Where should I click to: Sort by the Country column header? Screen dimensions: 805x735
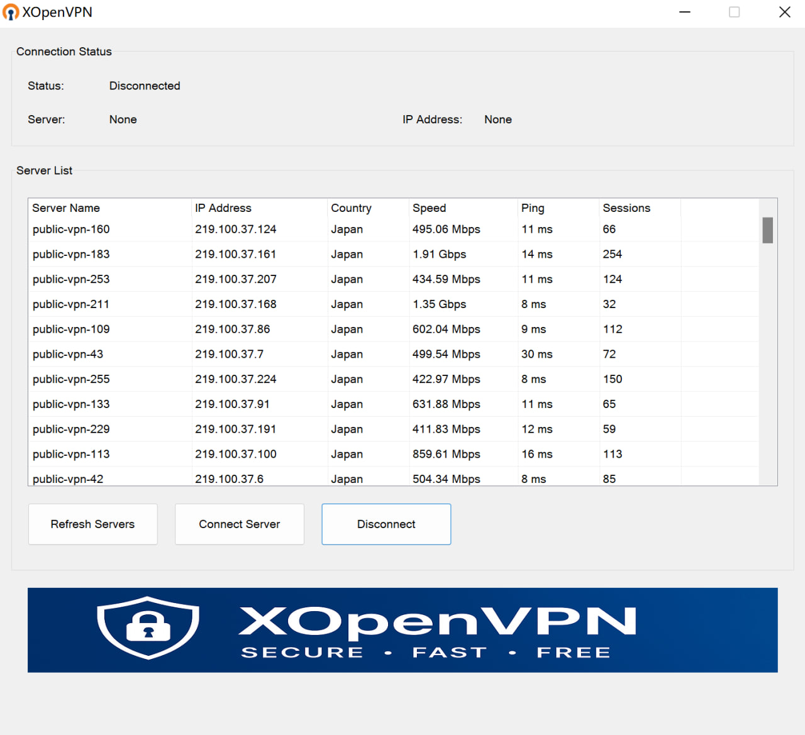(351, 207)
